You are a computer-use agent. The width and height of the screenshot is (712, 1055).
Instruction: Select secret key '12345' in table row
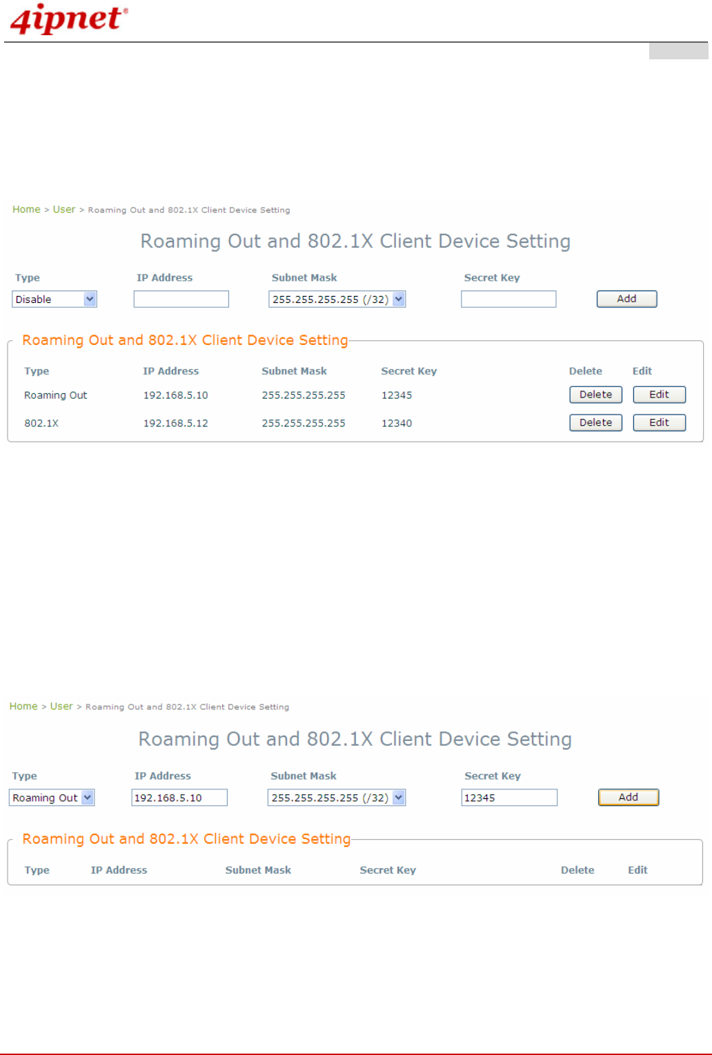tap(397, 395)
